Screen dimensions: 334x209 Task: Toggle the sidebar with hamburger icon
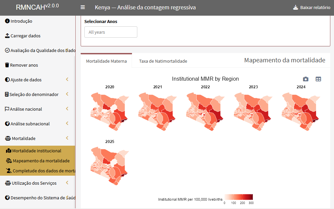click(83, 7)
